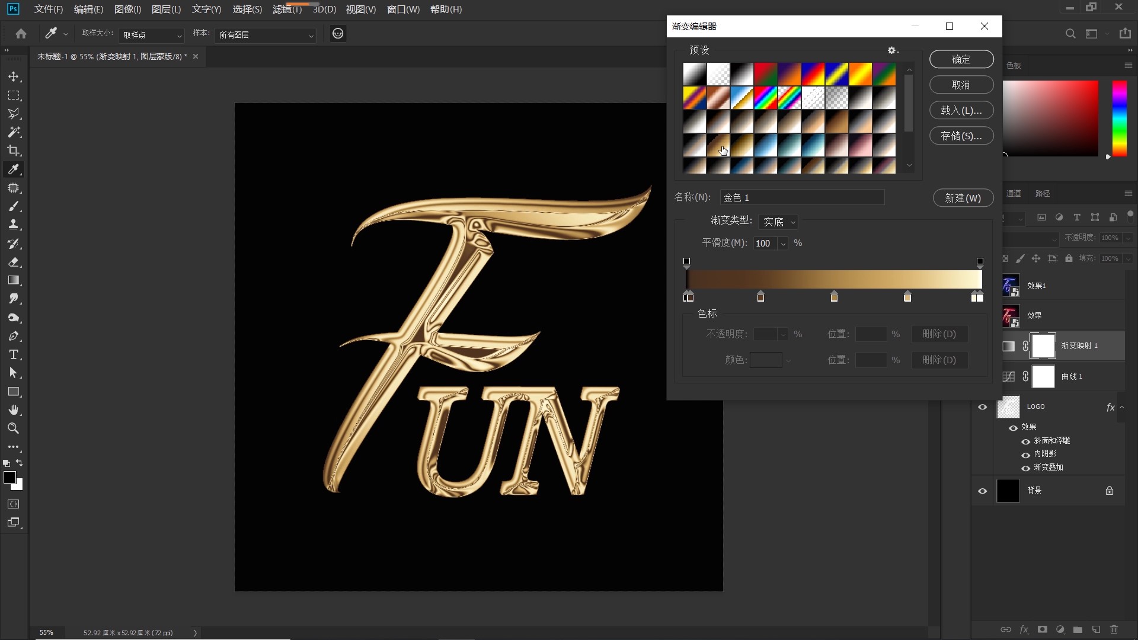Screen dimensions: 1138x640
Task: Click the preset gear settings icon
Action: coord(891,51)
